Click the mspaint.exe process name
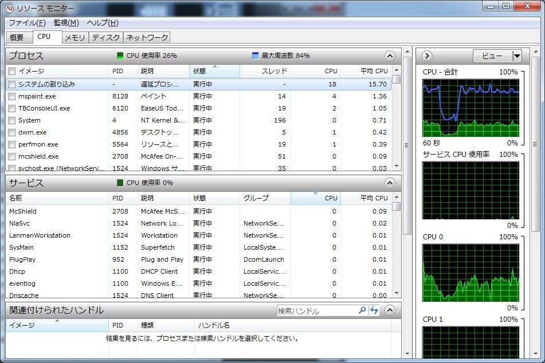545x363 pixels. (37, 96)
